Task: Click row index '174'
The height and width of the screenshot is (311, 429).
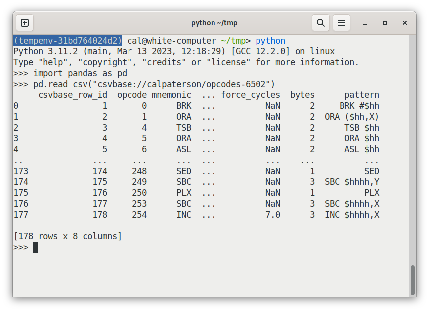Action: tap(21, 182)
